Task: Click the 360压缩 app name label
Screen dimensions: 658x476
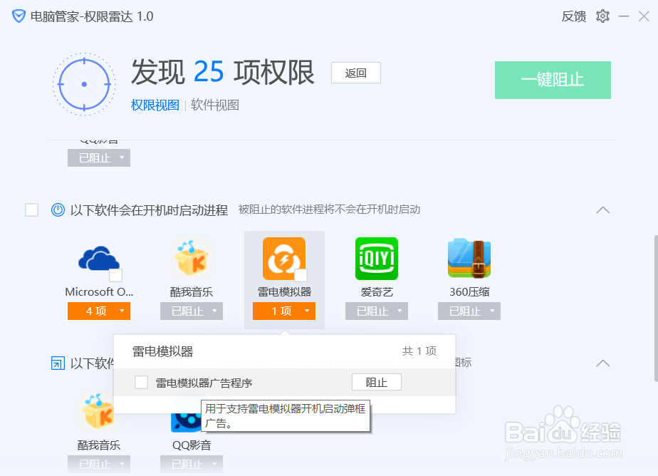Action: pyautogui.click(x=469, y=291)
